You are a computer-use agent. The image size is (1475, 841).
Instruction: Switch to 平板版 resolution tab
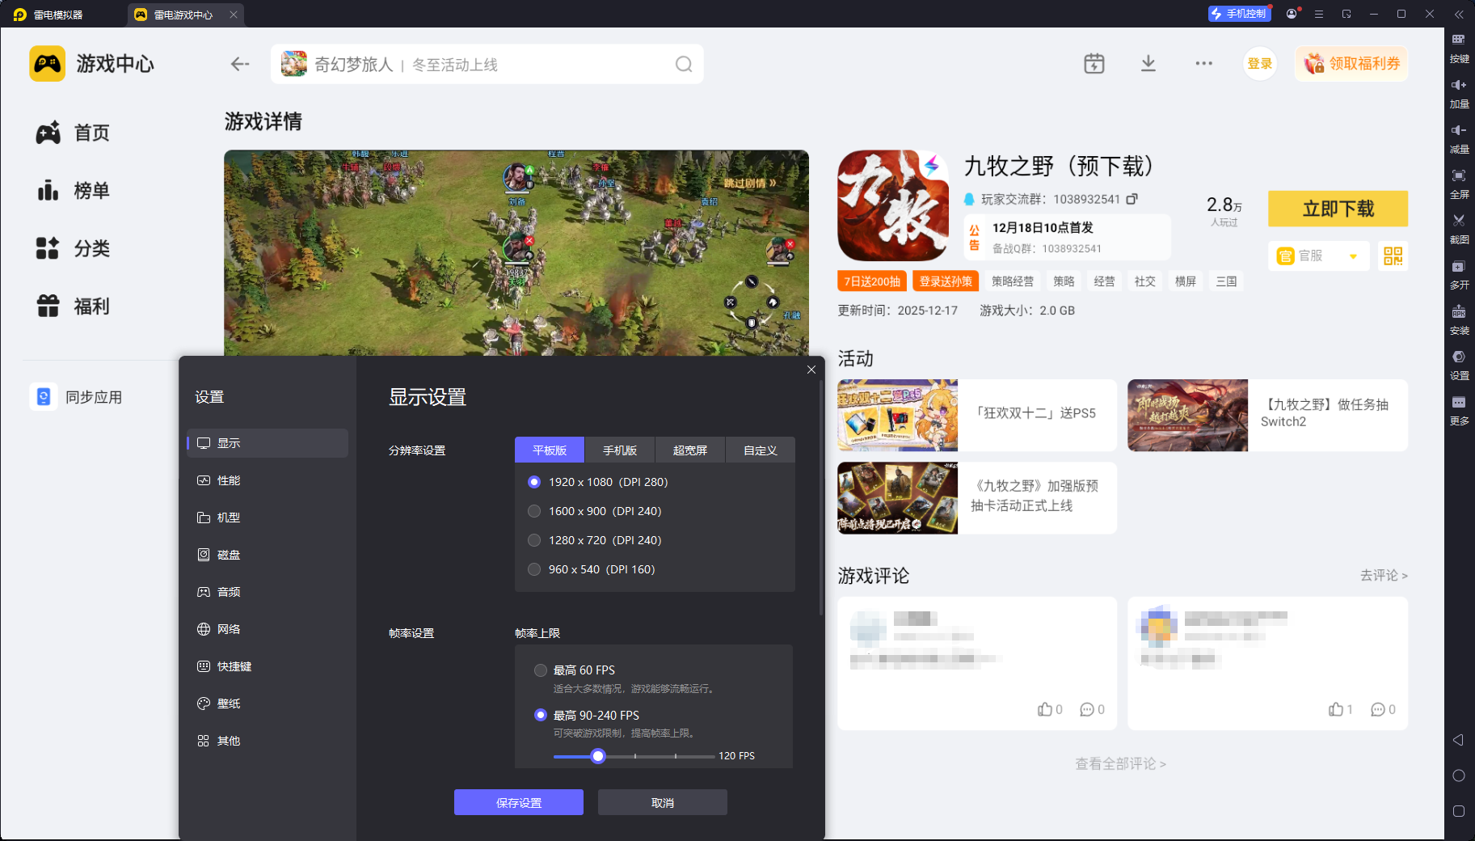click(550, 450)
